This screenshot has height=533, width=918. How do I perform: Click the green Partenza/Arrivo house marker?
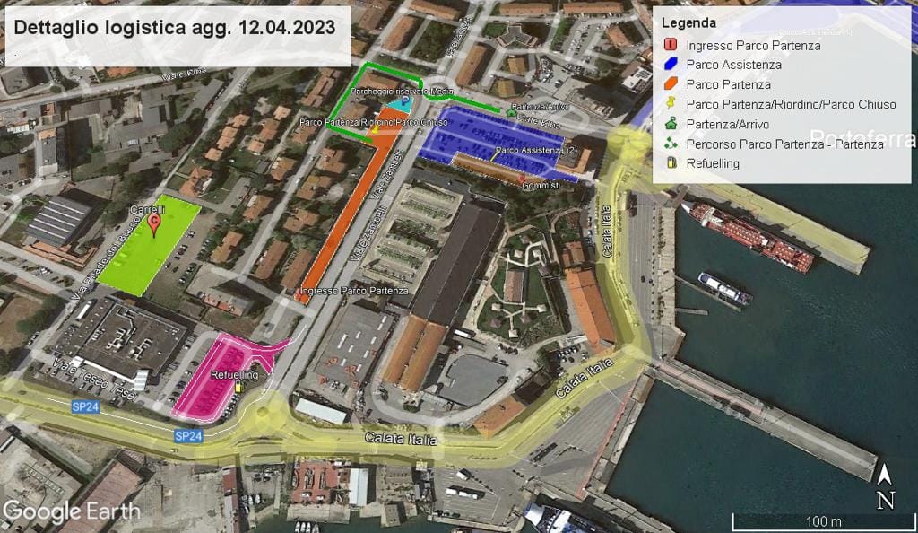[512, 113]
